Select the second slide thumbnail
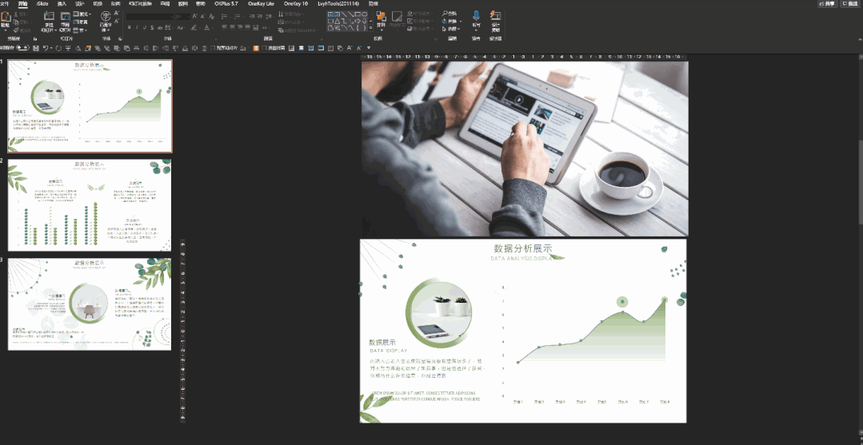Image resolution: width=863 pixels, height=445 pixels. [x=90, y=205]
